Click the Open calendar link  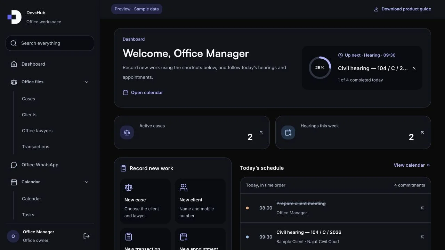click(143, 93)
